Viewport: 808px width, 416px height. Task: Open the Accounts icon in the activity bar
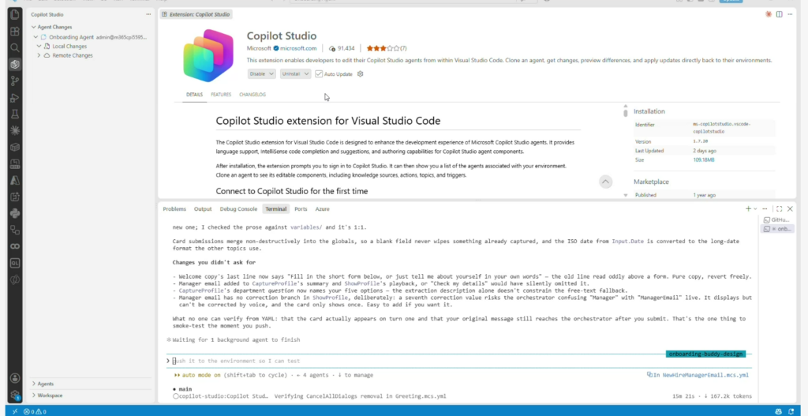click(15, 378)
